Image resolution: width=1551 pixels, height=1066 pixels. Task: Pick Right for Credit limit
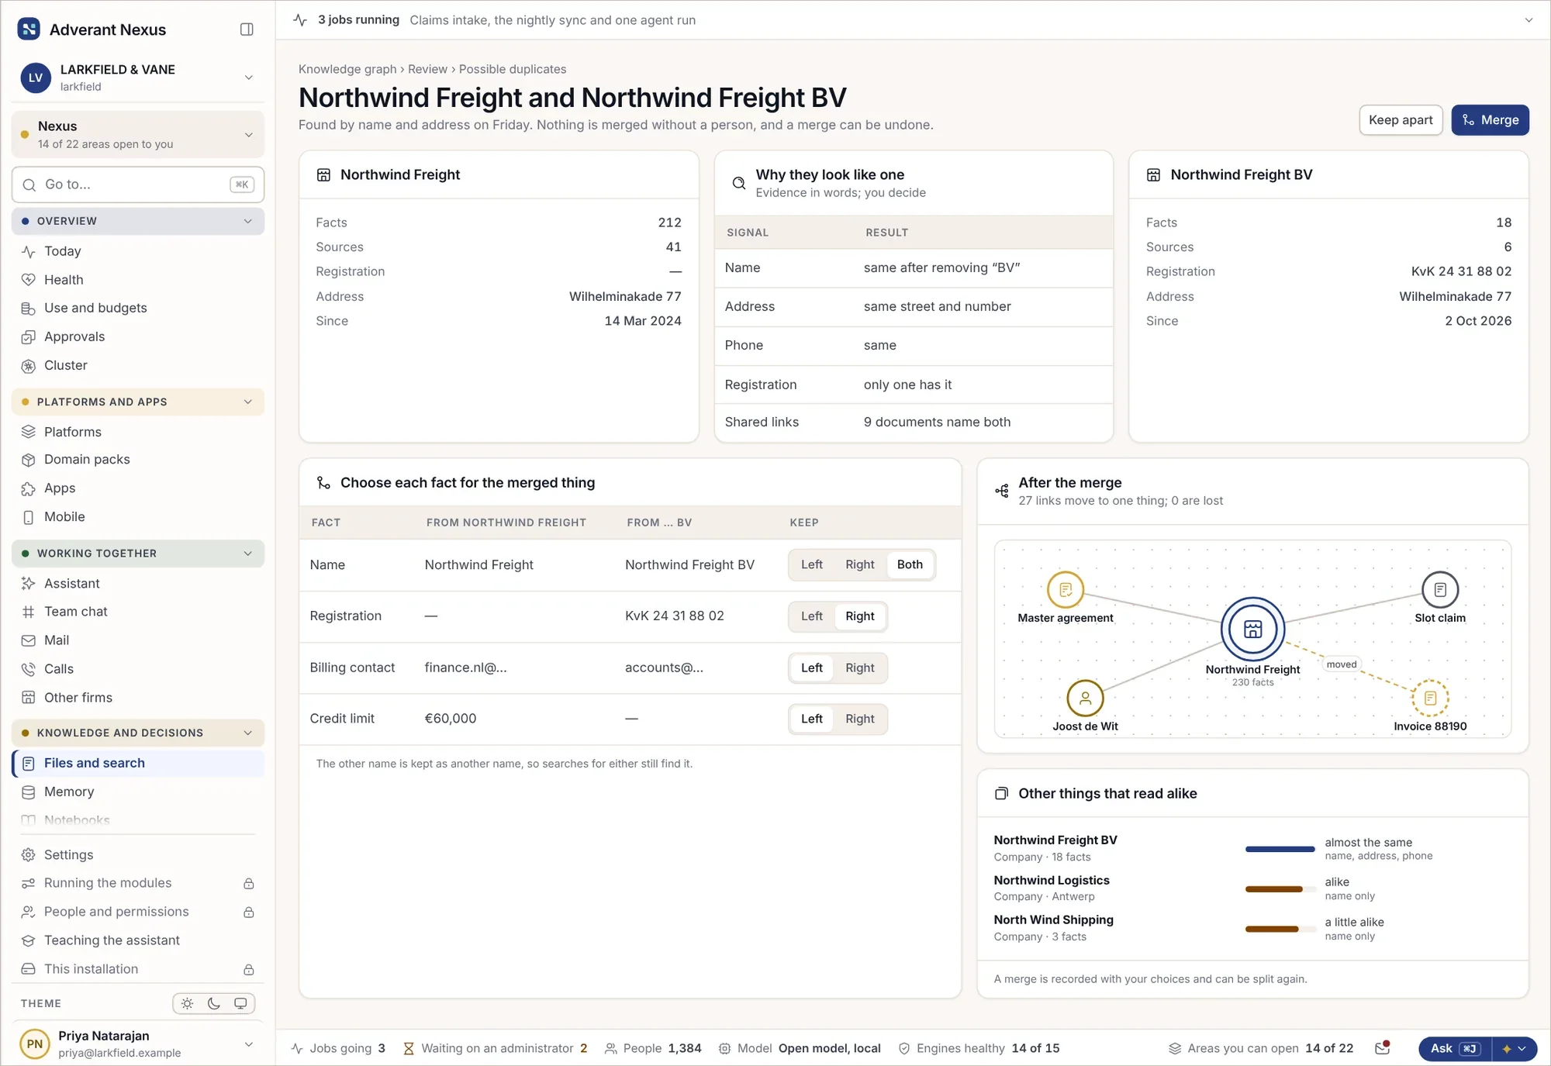point(860,719)
